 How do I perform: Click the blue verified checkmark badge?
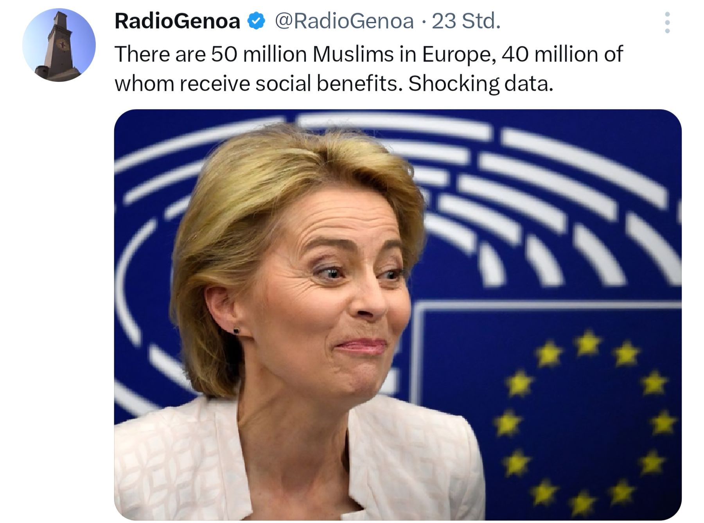tap(255, 21)
